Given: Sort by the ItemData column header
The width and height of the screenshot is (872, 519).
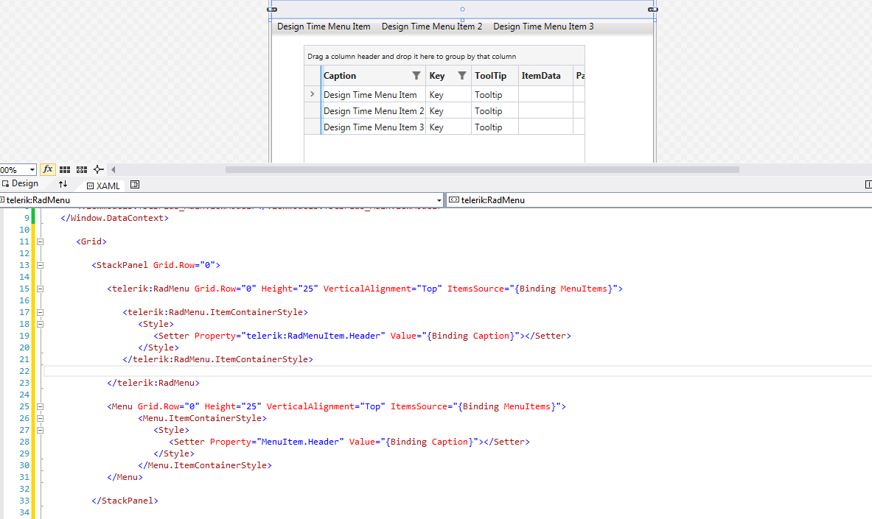Looking at the screenshot, I should (541, 76).
